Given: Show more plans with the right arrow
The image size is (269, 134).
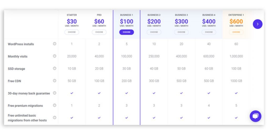Looking at the screenshot, I should click(257, 24).
